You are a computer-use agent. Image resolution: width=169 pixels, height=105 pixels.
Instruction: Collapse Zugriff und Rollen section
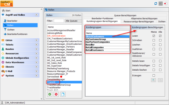[x=37, y=15]
